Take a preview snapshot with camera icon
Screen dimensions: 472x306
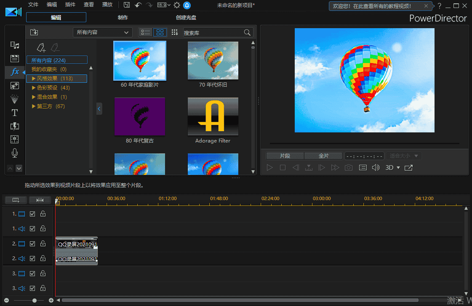(348, 168)
